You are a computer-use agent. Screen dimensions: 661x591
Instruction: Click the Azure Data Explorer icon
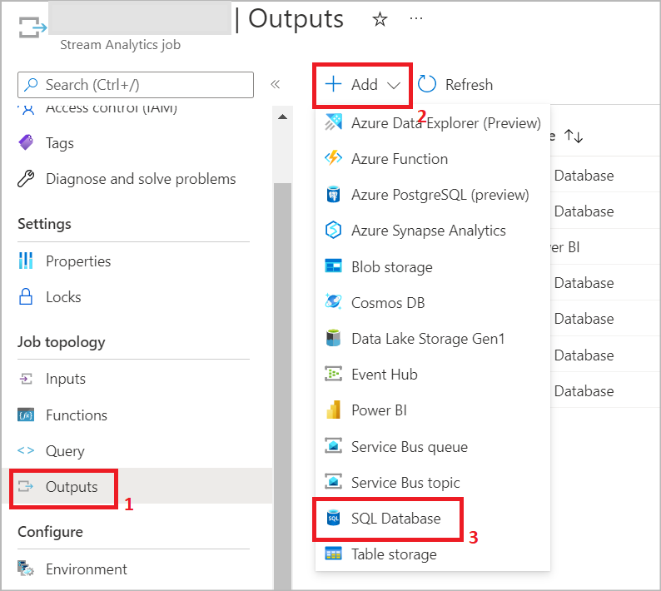334,122
